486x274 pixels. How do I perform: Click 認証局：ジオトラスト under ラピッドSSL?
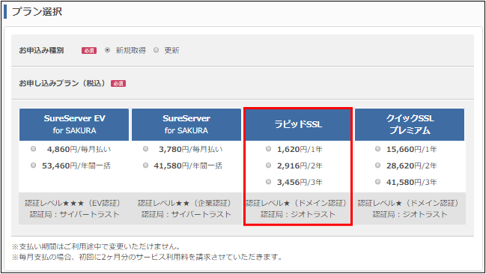298,215
